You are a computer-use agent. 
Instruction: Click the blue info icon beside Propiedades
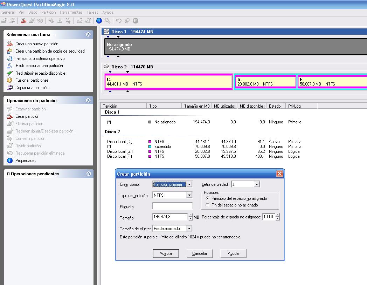(9, 160)
